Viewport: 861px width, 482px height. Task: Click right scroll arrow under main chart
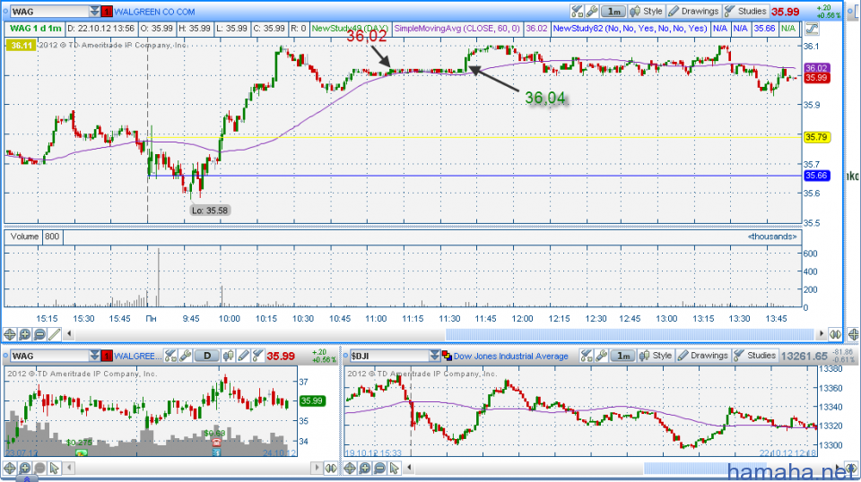(x=822, y=333)
